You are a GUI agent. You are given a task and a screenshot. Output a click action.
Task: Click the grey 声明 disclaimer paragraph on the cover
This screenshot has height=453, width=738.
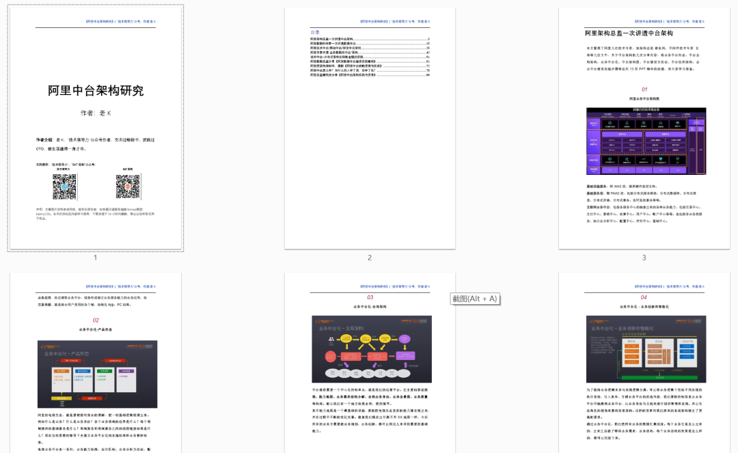point(96,214)
